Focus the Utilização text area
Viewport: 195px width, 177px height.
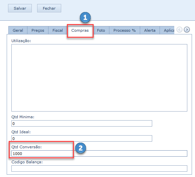[99, 78]
